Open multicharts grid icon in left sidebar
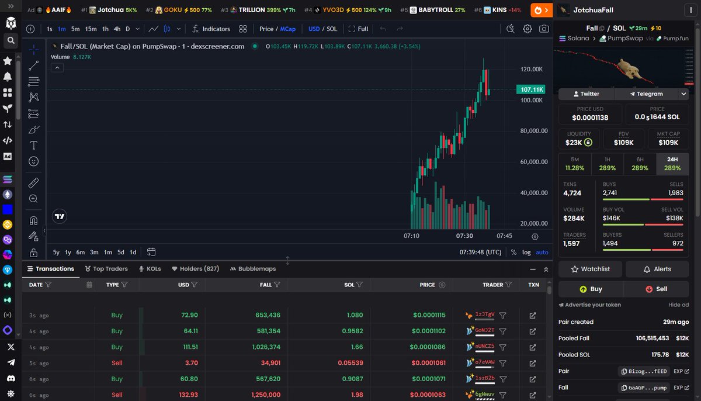The width and height of the screenshot is (701, 401). click(x=8, y=92)
